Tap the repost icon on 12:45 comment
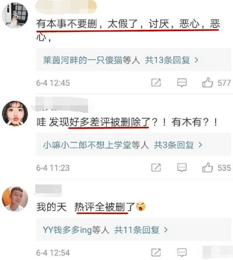The image size is (233, 260). pyautogui.click(x=156, y=83)
